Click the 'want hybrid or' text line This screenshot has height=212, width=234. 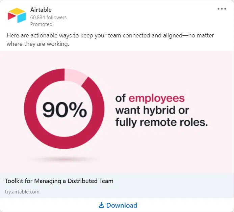pyautogui.click(x=152, y=111)
